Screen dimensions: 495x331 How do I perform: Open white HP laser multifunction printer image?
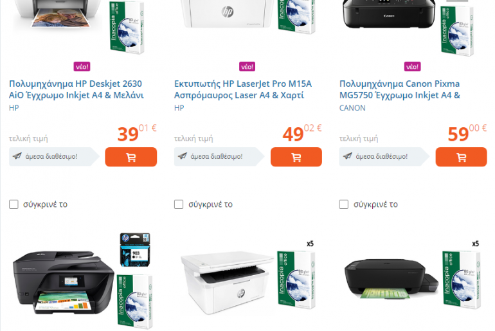tap(248, 279)
